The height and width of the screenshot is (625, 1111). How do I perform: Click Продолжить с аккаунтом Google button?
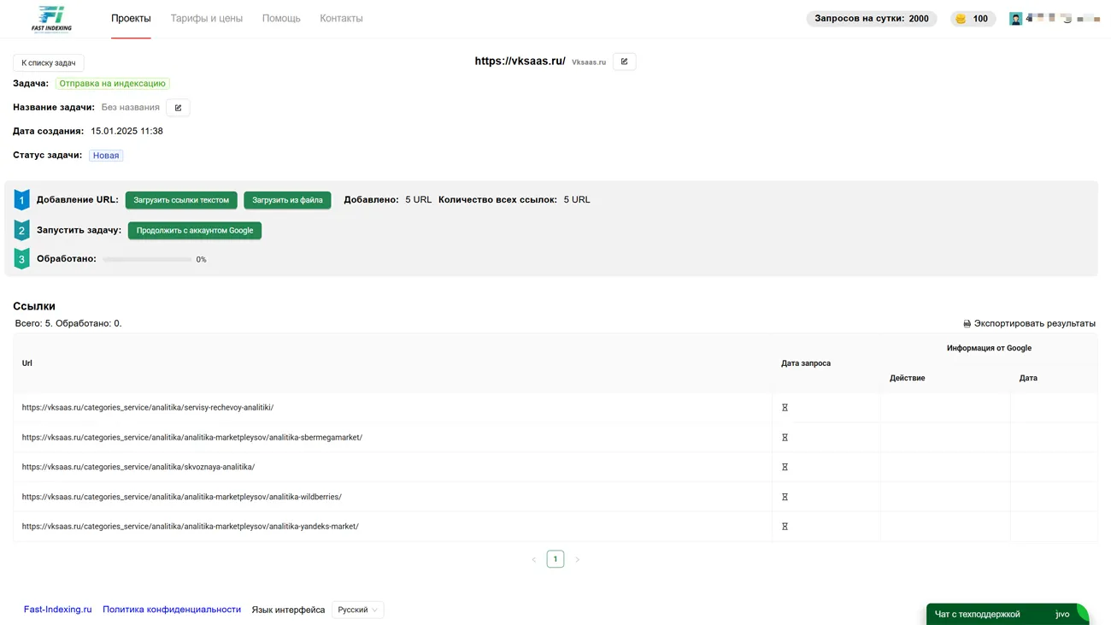(195, 231)
